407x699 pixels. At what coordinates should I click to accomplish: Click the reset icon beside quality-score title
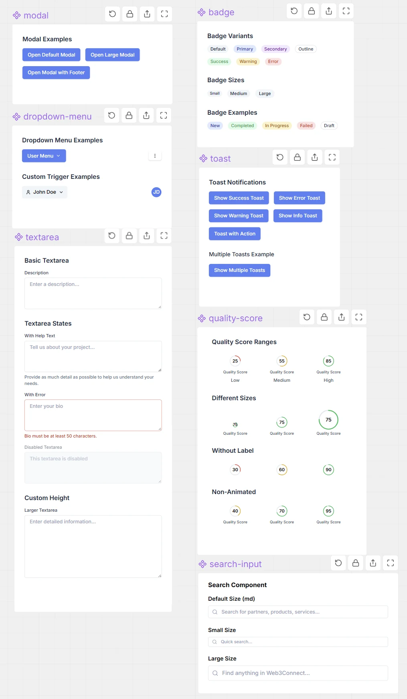pyautogui.click(x=307, y=317)
